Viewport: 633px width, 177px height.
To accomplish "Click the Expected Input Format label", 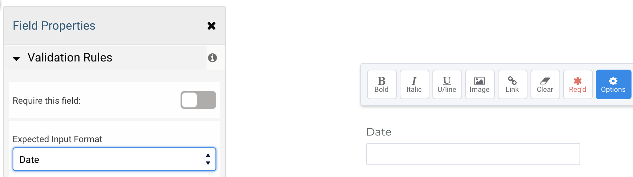I will (x=58, y=139).
